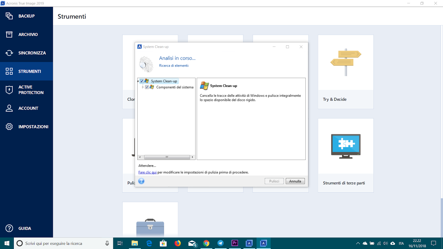
Task: Open Active Protection shield icon
Action: [9, 90]
